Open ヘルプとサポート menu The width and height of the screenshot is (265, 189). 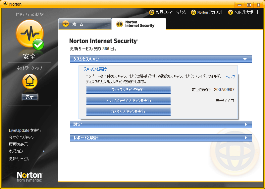(246, 12)
